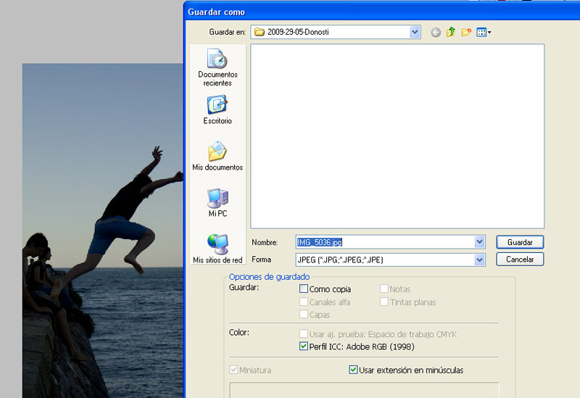
Task: Go to Escritorio in the places sidebar
Action: 217,110
